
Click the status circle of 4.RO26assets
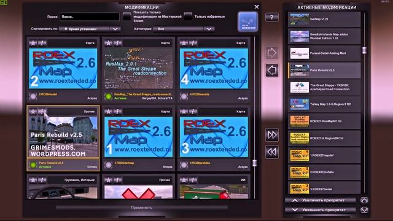(184, 96)
